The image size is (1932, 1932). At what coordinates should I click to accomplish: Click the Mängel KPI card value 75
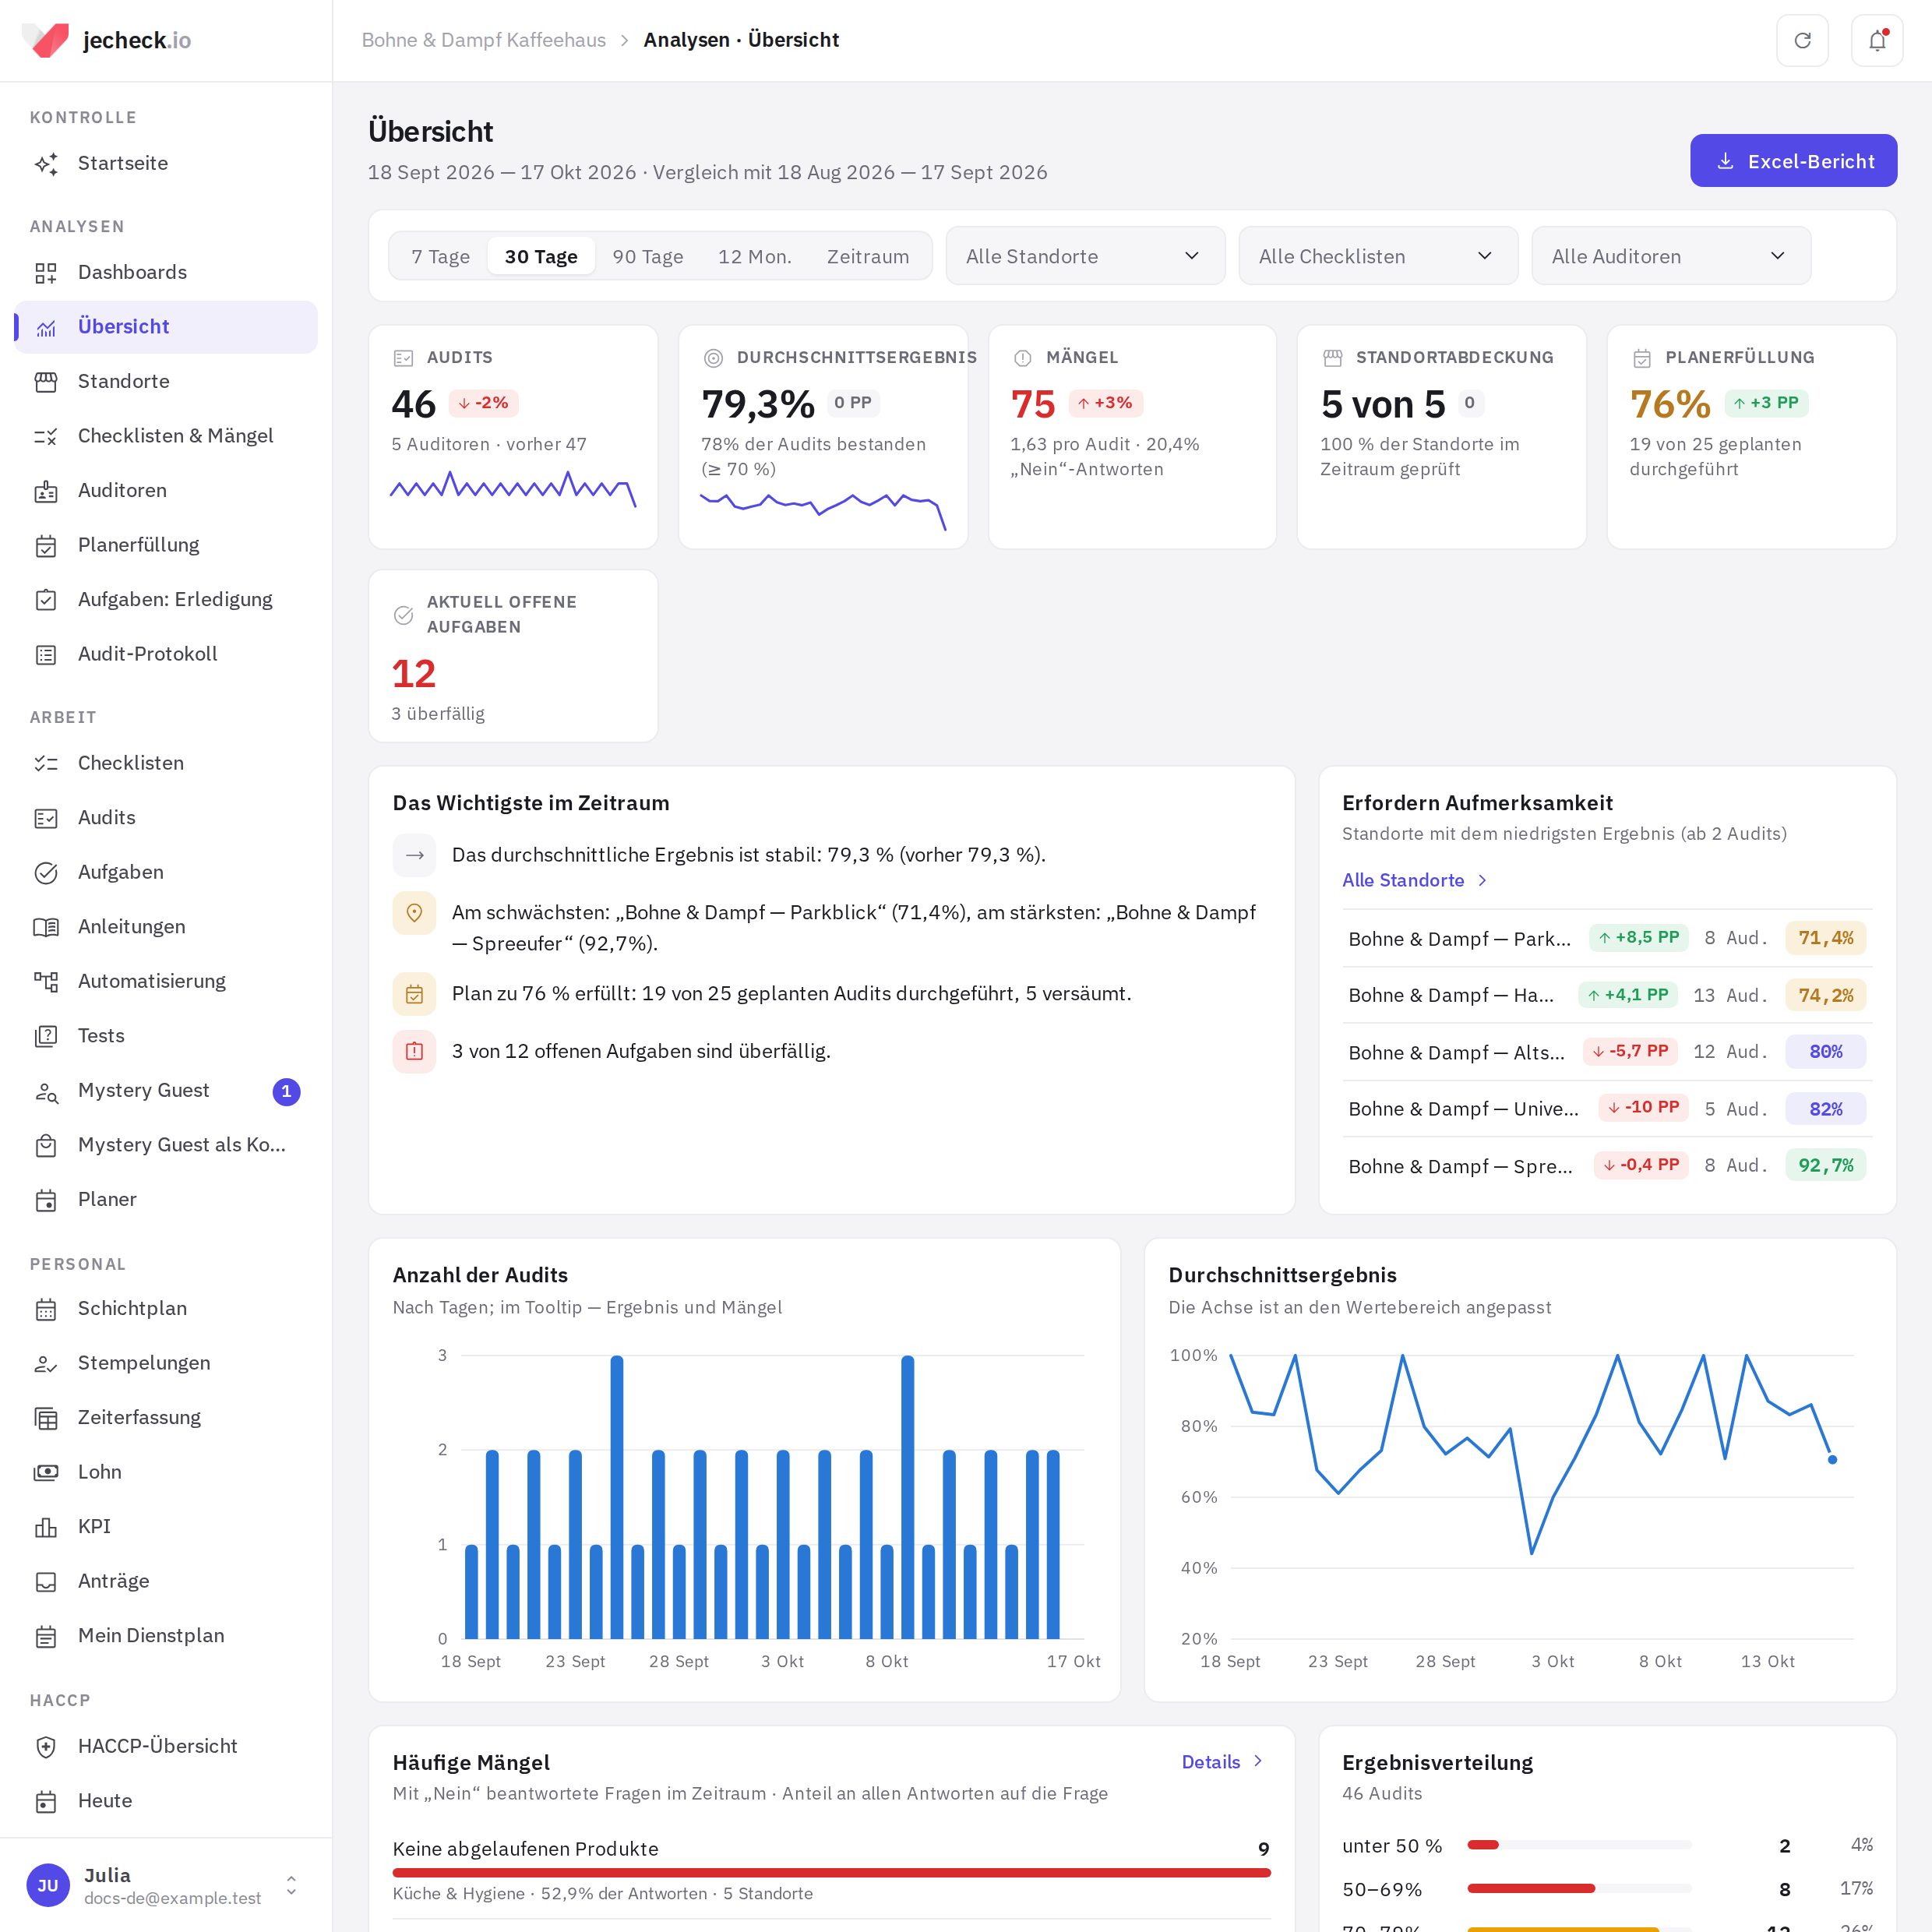click(1032, 404)
